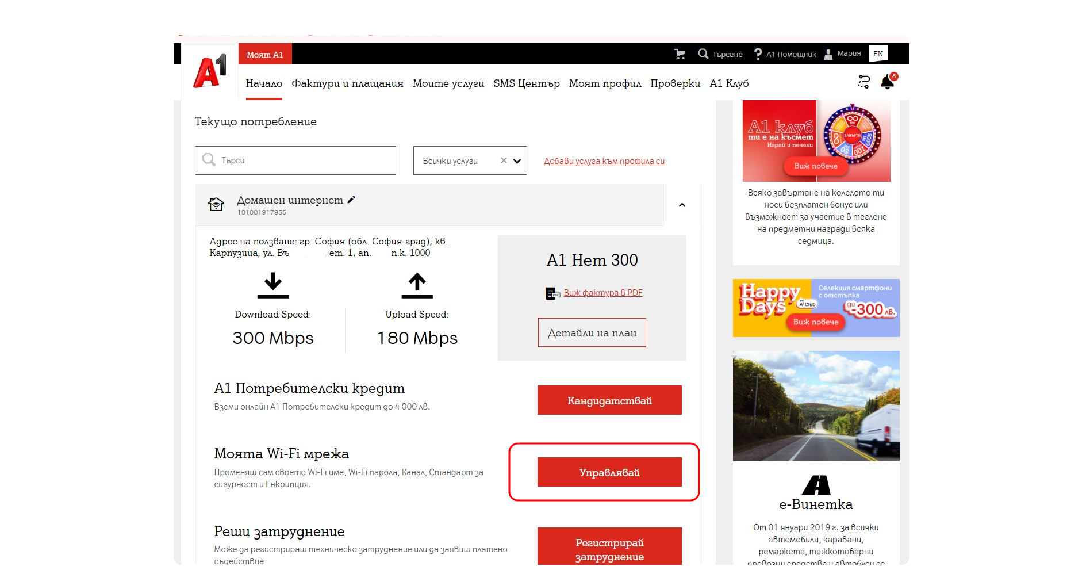Click the 180 Mbps upload value
1090x566 pixels.
click(x=417, y=338)
